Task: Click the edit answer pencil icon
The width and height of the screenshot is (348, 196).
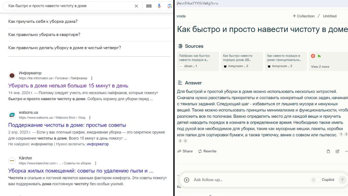Action: coord(337,151)
